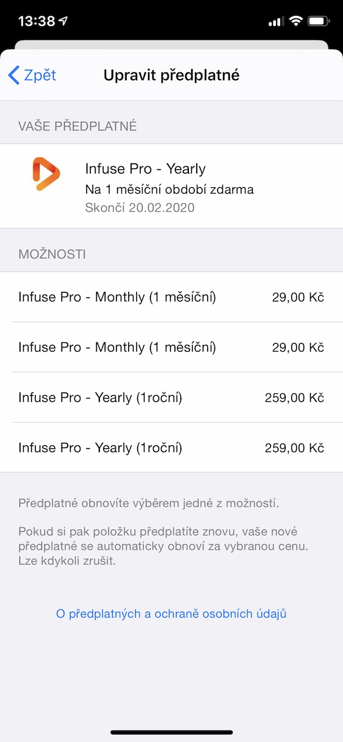Image resolution: width=343 pixels, height=742 pixels.
Task: Tap the location arrow in the status bar
Action: point(64,21)
